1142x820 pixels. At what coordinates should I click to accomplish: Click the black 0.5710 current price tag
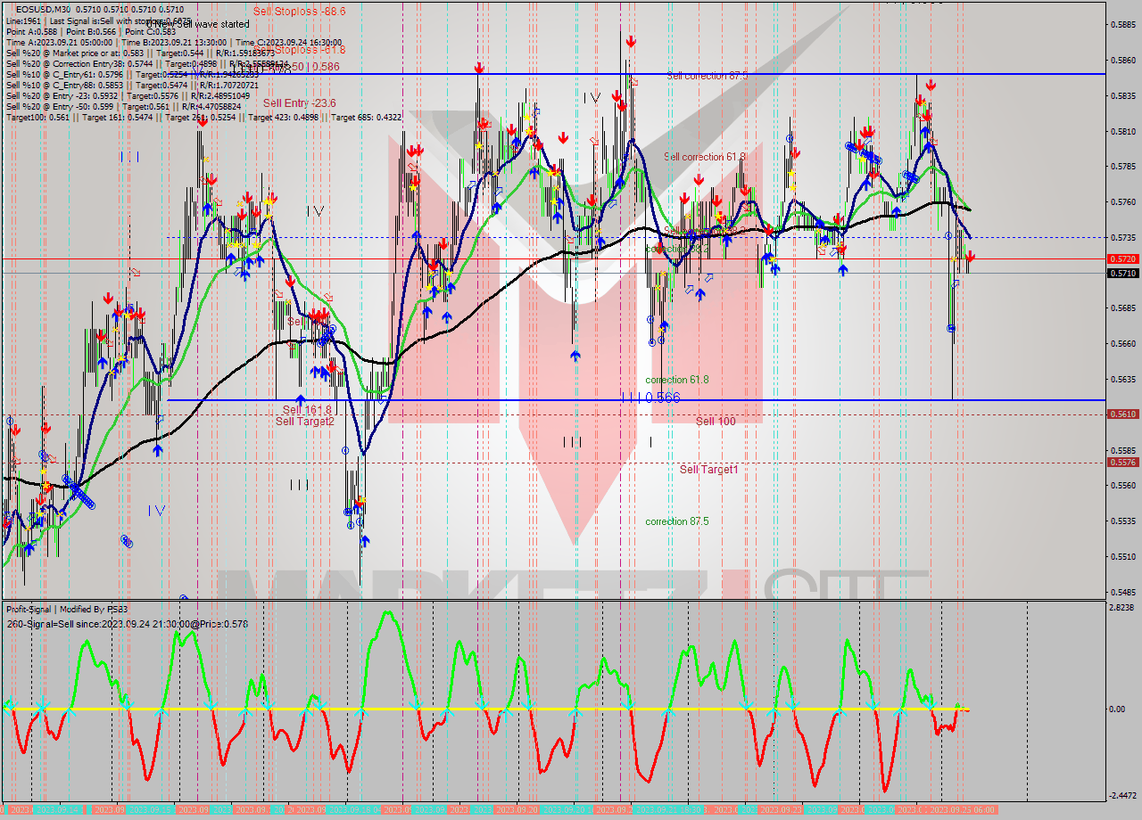tap(1121, 273)
